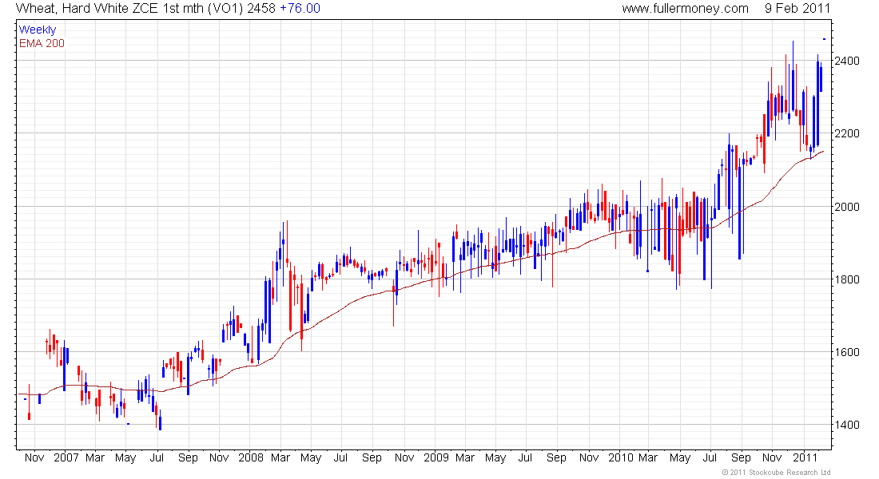Click the Mar label right after 2010

click(648, 457)
